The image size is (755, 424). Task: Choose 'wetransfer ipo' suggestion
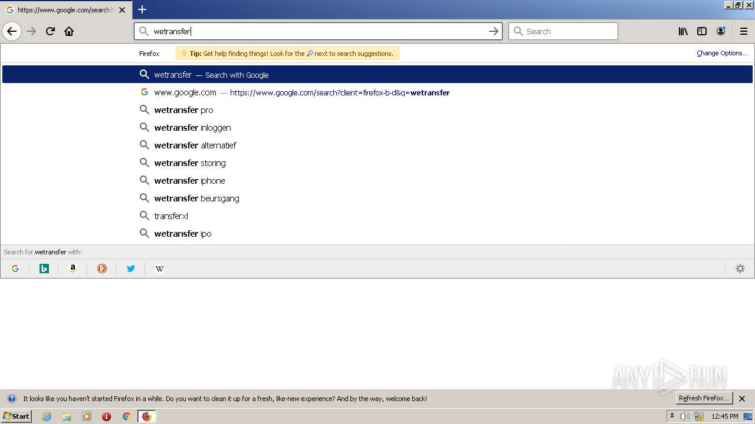(x=377, y=234)
